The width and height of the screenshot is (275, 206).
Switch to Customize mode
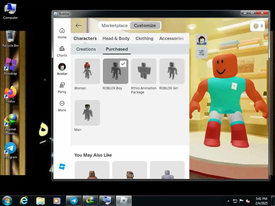coord(145,25)
